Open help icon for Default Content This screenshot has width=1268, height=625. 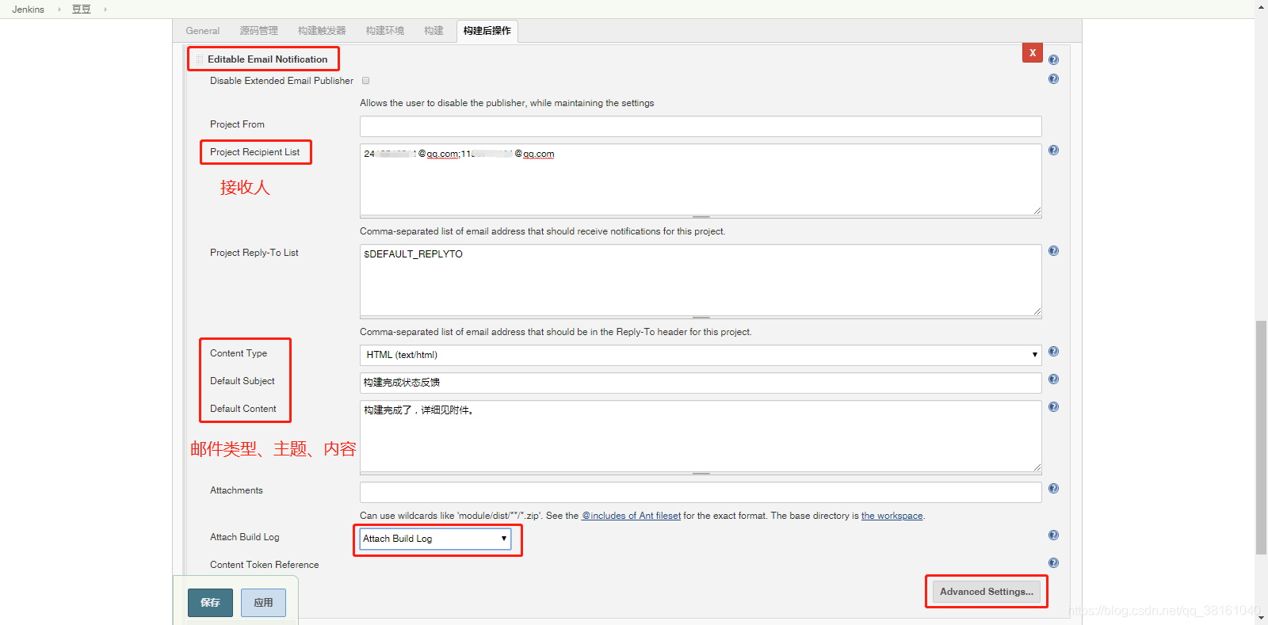(1053, 406)
